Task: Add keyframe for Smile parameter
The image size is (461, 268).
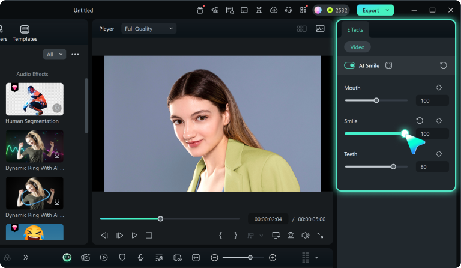Action: [x=439, y=121]
